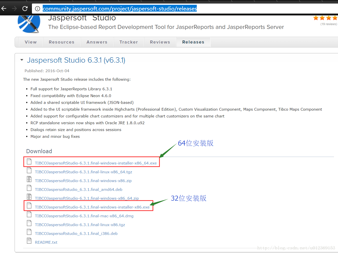338x253 pixels.
Task: Select the Releases tab
Action: (193, 42)
